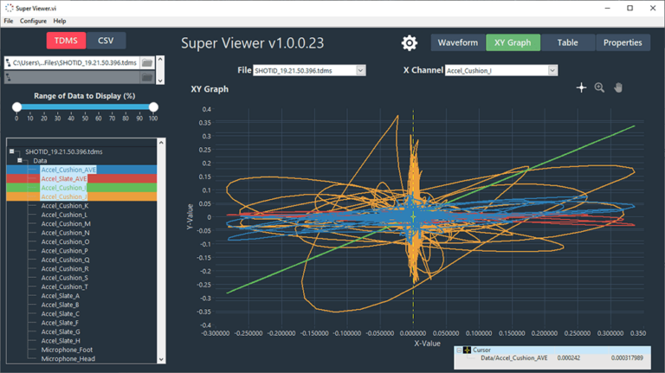Select Microphone_Head channel in the tree
The image size is (665, 373).
coord(68,358)
